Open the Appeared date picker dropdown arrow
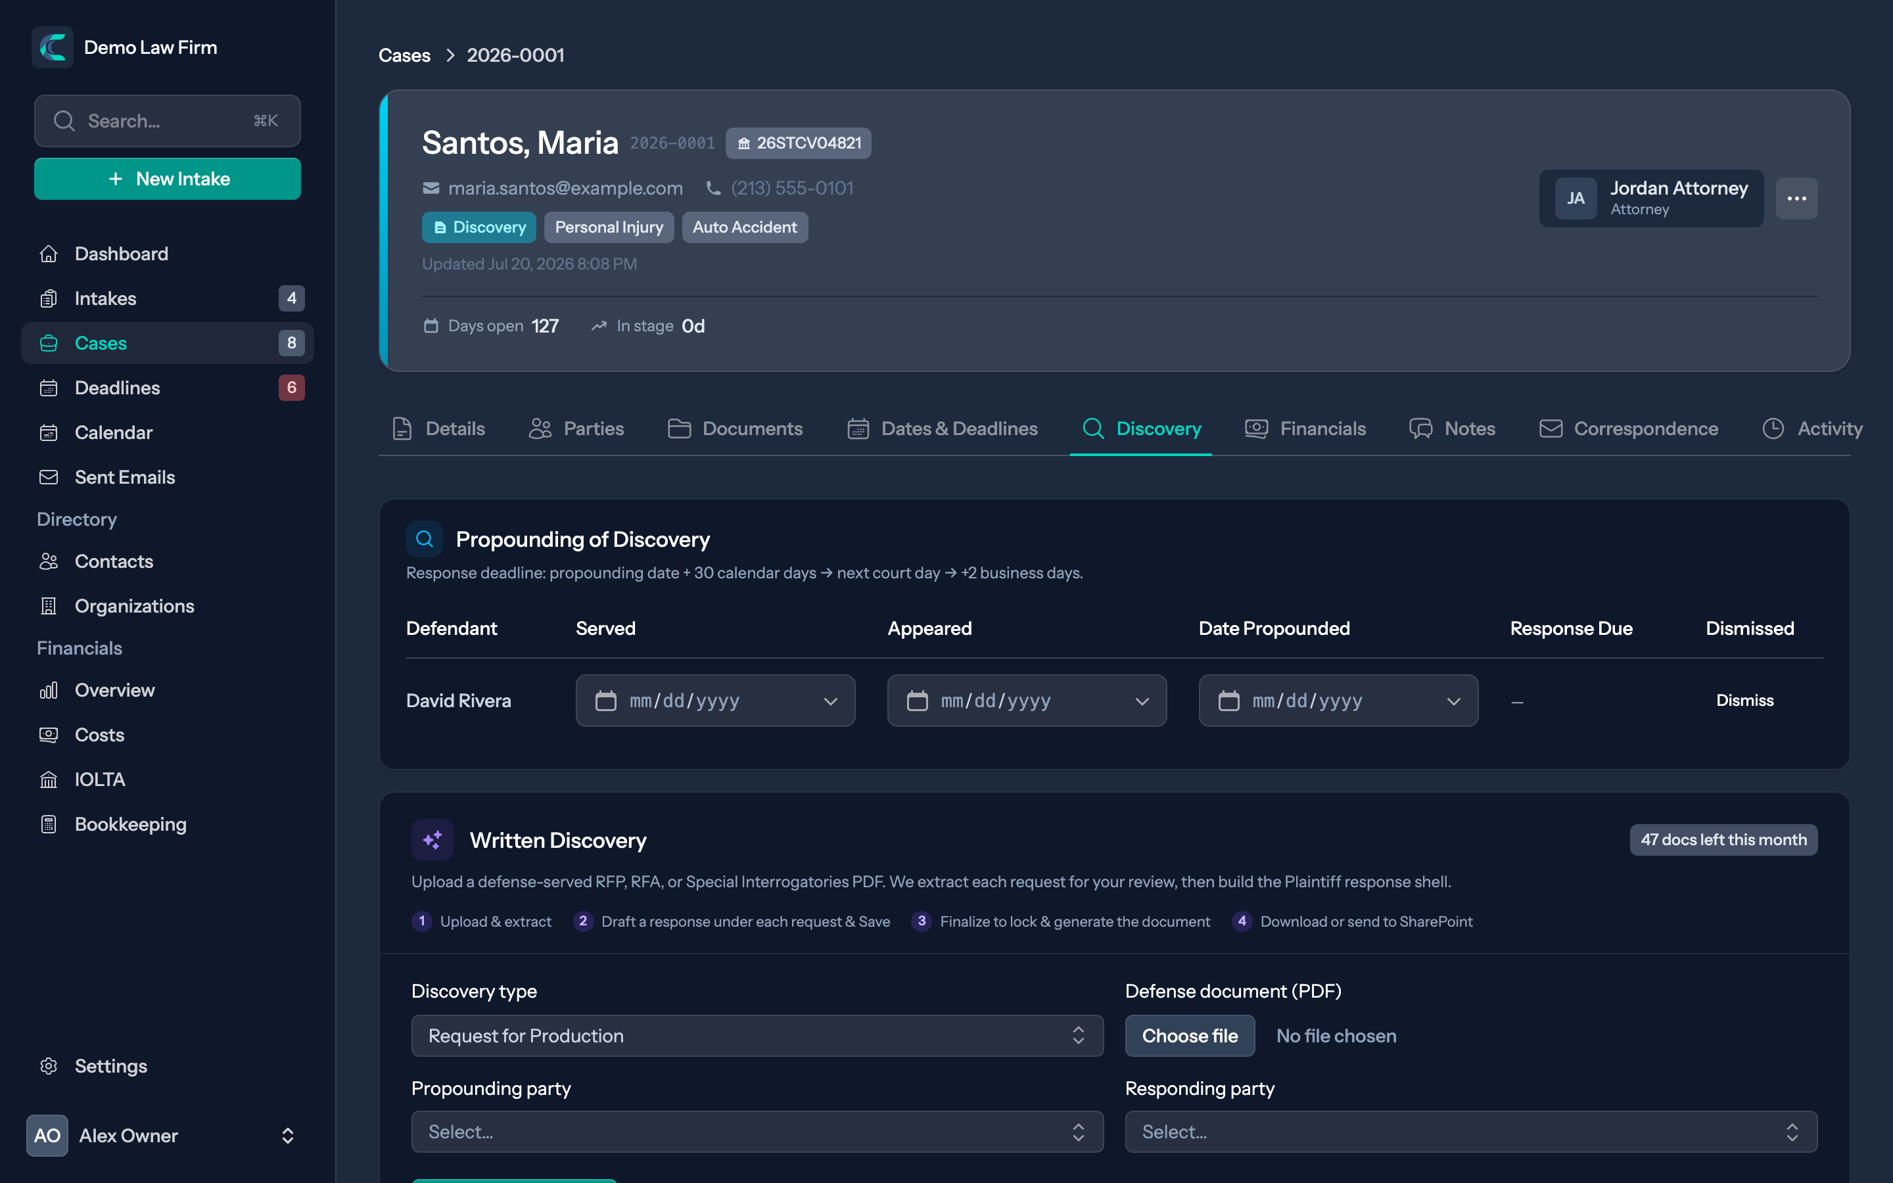 click(1142, 701)
